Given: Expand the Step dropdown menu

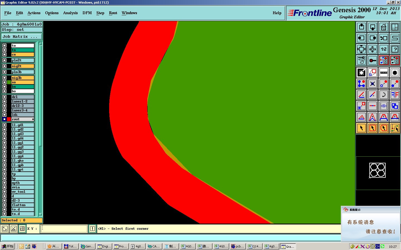Looking at the screenshot, I should click(x=100, y=13).
